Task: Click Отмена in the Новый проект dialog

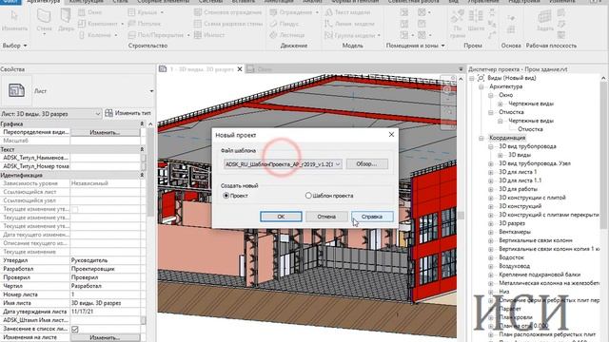Action: point(326,217)
